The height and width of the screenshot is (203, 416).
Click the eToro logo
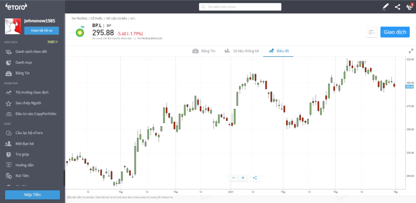point(16,6)
